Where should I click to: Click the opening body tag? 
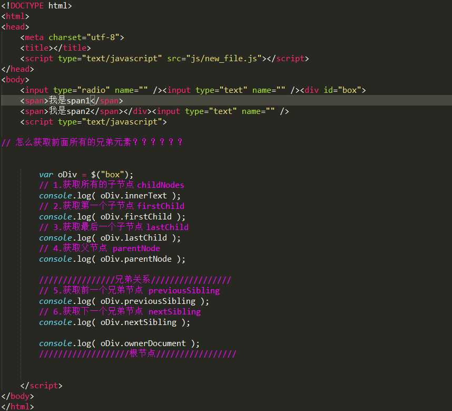pos(15,80)
